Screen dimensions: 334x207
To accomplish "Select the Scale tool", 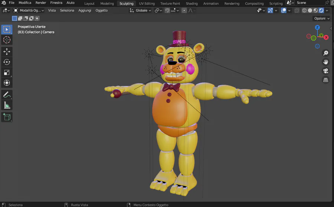I will coord(7,72).
